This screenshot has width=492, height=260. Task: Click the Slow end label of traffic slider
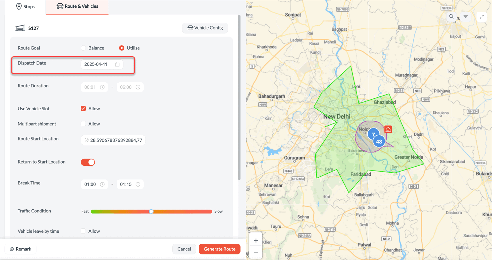(x=218, y=211)
